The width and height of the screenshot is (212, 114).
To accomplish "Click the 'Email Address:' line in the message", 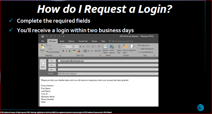I will [x=48, y=86].
